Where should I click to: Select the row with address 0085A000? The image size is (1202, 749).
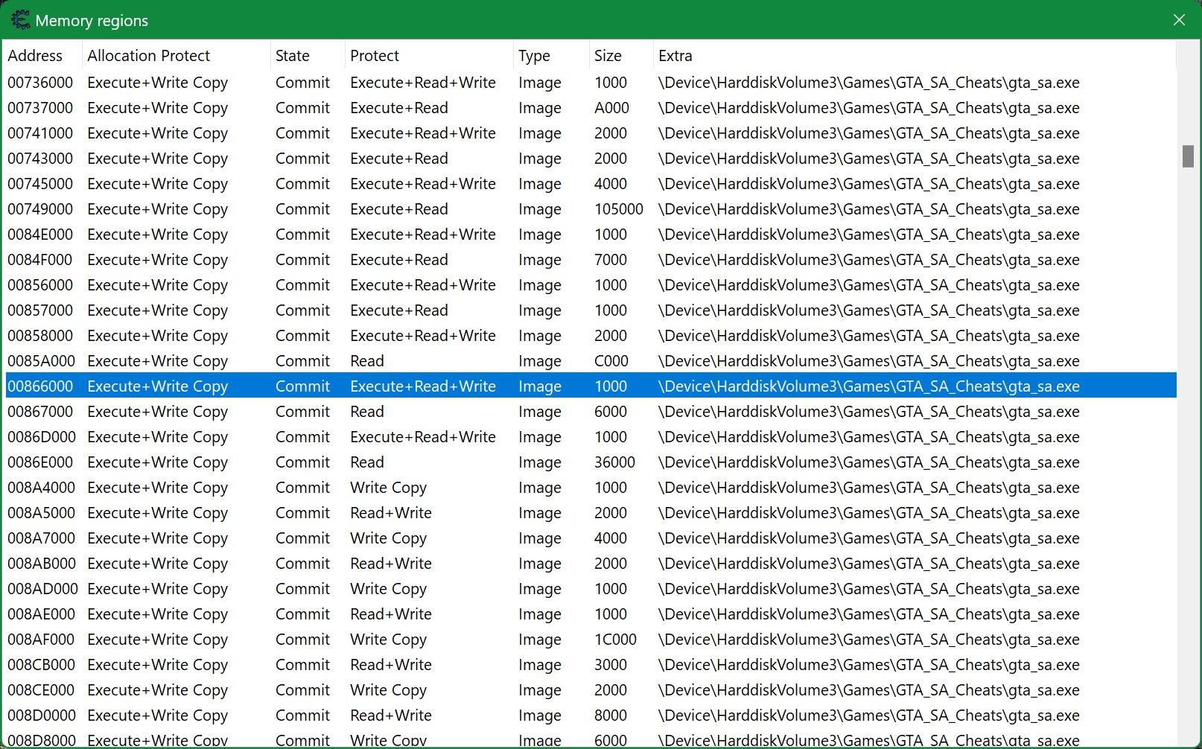[591, 361]
